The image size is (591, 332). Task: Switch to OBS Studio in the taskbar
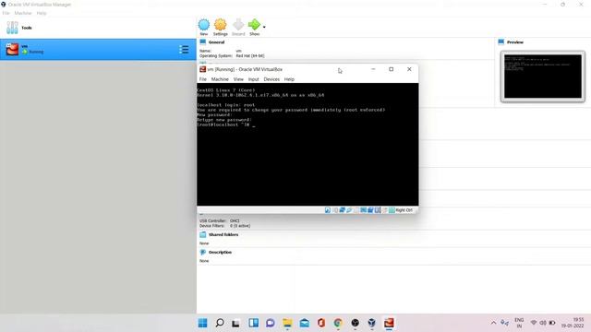tap(355, 323)
